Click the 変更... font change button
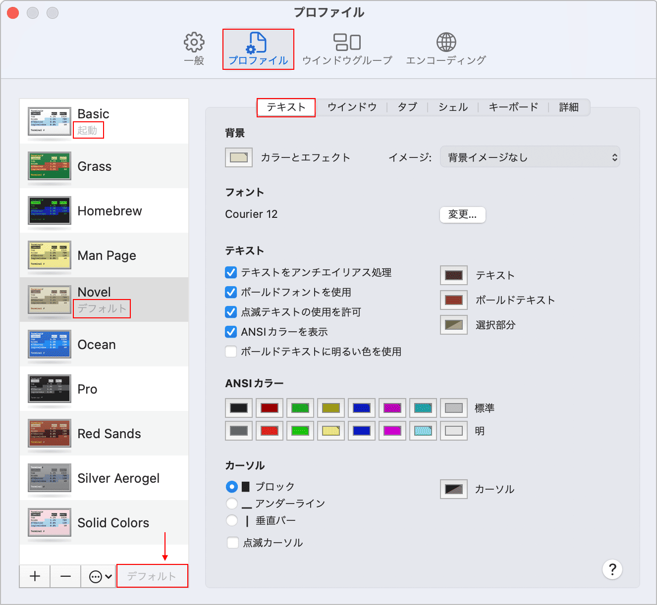 (462, 214)
